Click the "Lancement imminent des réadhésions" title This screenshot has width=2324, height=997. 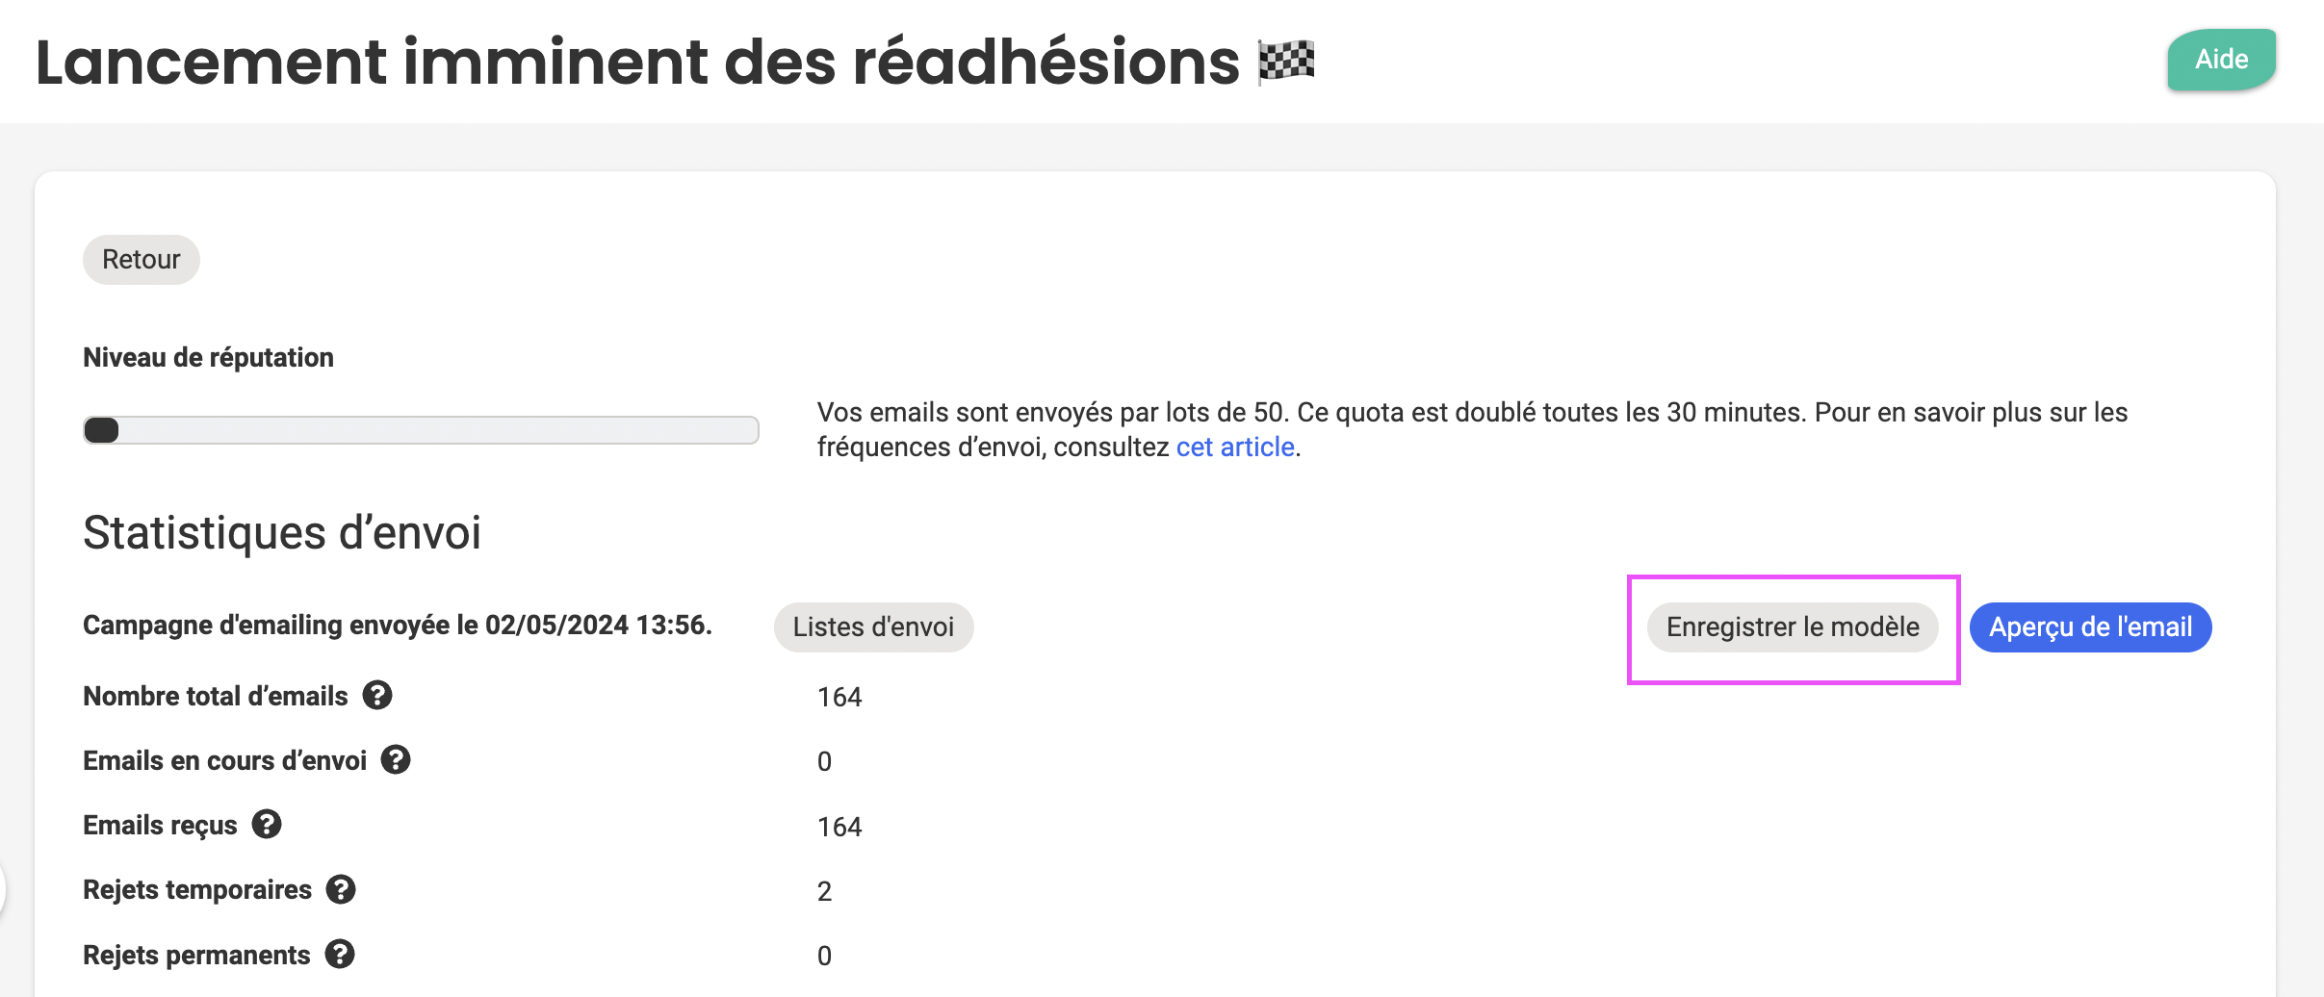coord(637,62)
